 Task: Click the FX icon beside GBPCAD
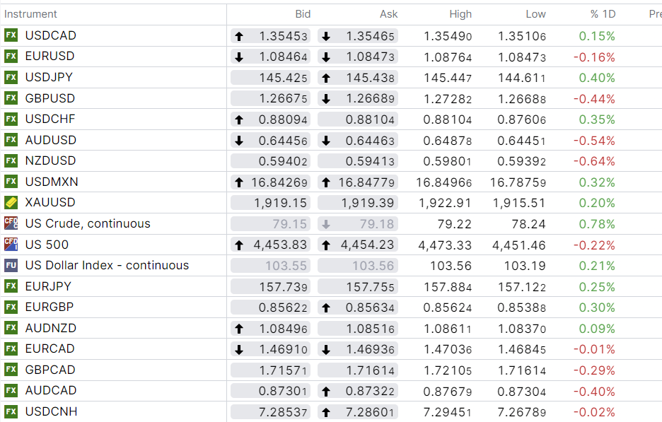click(x=11, y=370)
